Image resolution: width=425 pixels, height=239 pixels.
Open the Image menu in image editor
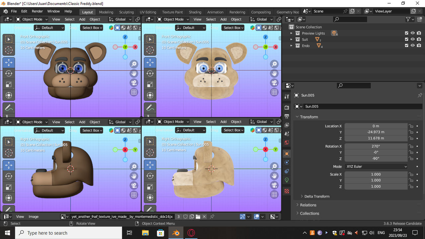tap(34, 217)
